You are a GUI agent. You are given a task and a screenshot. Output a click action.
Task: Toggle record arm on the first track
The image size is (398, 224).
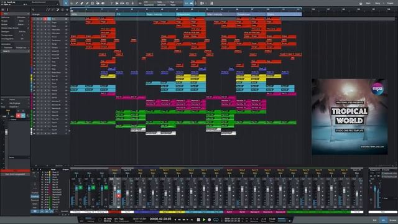point(45,19)
